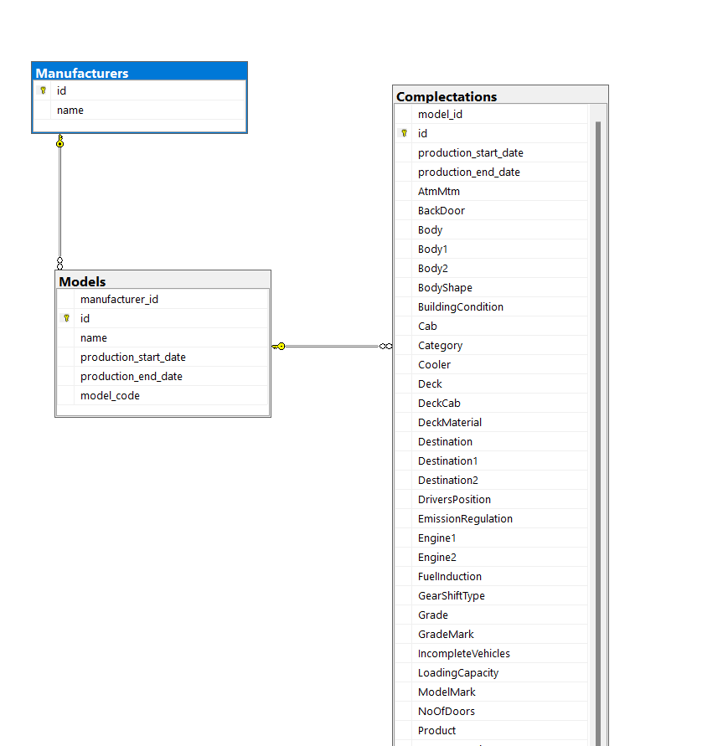Select the model_code row in Models
Screen dimensions: 723x746
coord(110,395)
